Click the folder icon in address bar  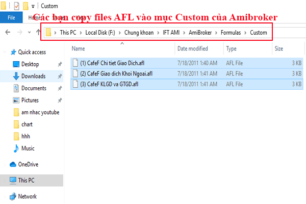[x=48, y=33]
